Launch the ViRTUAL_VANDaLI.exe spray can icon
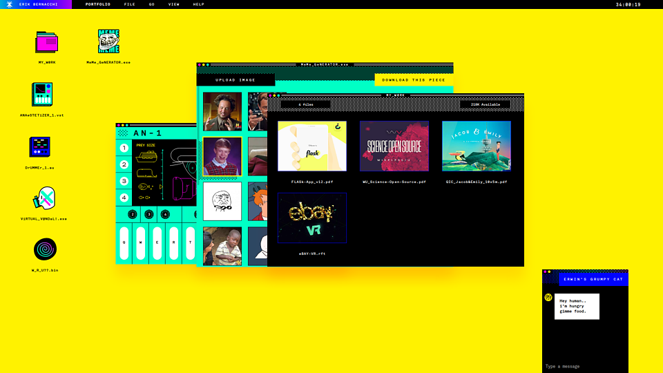Viewport: 663px width, 373px height. pyautogui.click(x=44, y=199)
